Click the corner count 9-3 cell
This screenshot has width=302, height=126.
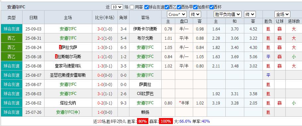[x=123, y=103]
